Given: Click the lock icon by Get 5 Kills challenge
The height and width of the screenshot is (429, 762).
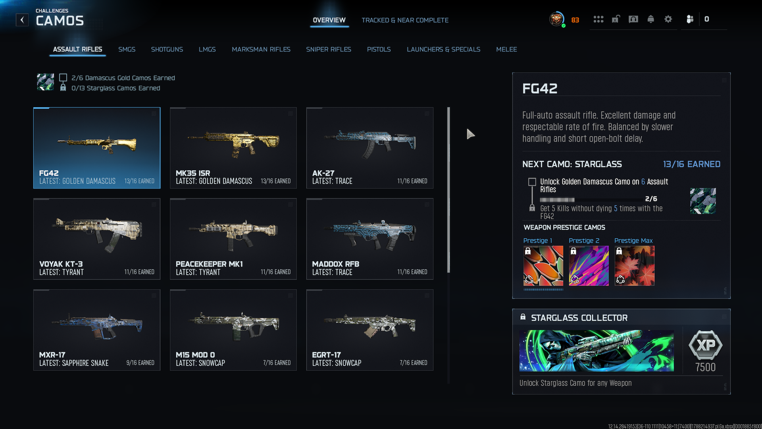Looking at the screenshot, I should coord(532,208).
